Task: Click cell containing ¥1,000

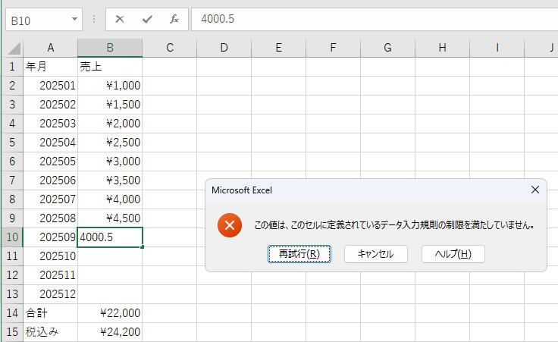Action: (110, 86)
